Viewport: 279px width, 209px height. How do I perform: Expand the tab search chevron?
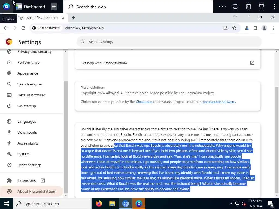pos(235,17)
